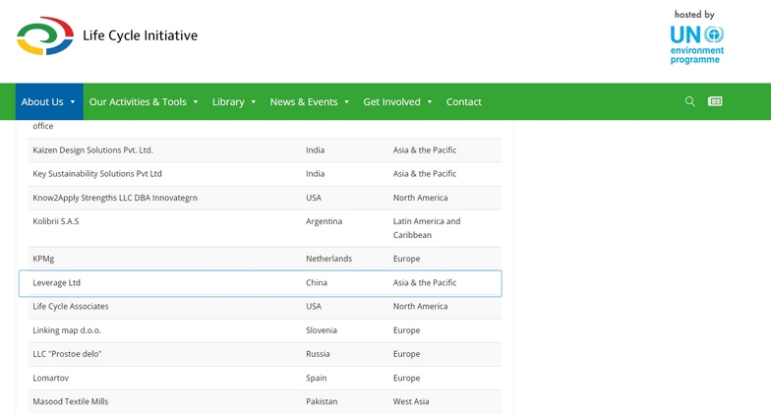Expand Our Activities & Tools arrow
This screenshot has height=414, width=771.
coord(196,102)
